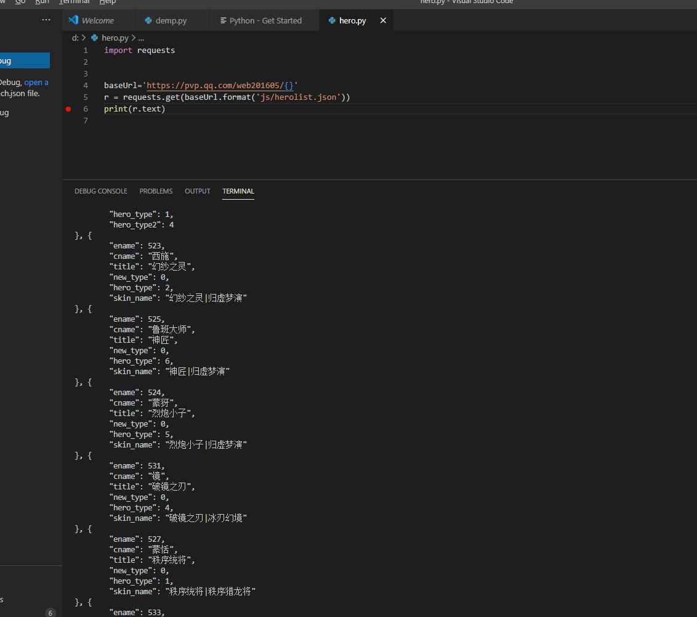The image size is (697, 617).
Task: Click the '"skin_name": "破镜之刃|冰刃幻境"' terminal line
Action: pos(178,518)
